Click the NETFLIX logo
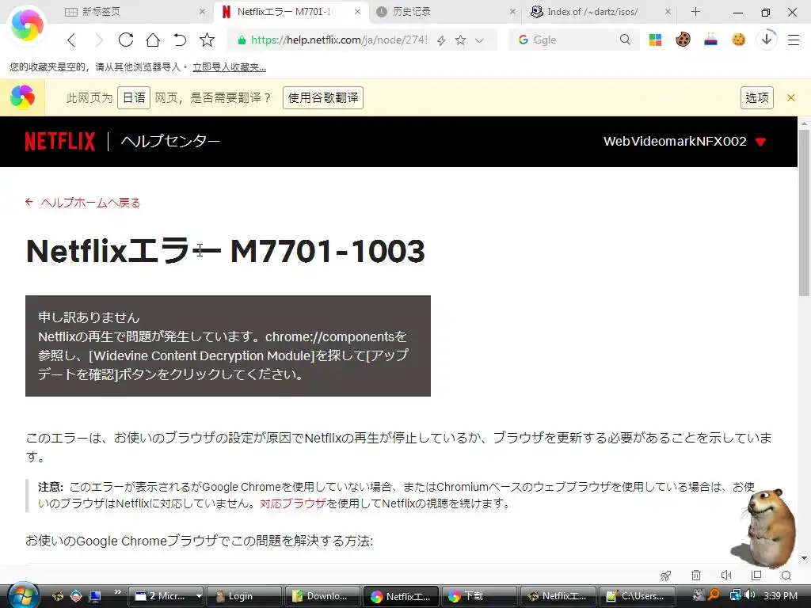This screenshot has width=811, height=608. pyautogui.click(x=60, y=141)
